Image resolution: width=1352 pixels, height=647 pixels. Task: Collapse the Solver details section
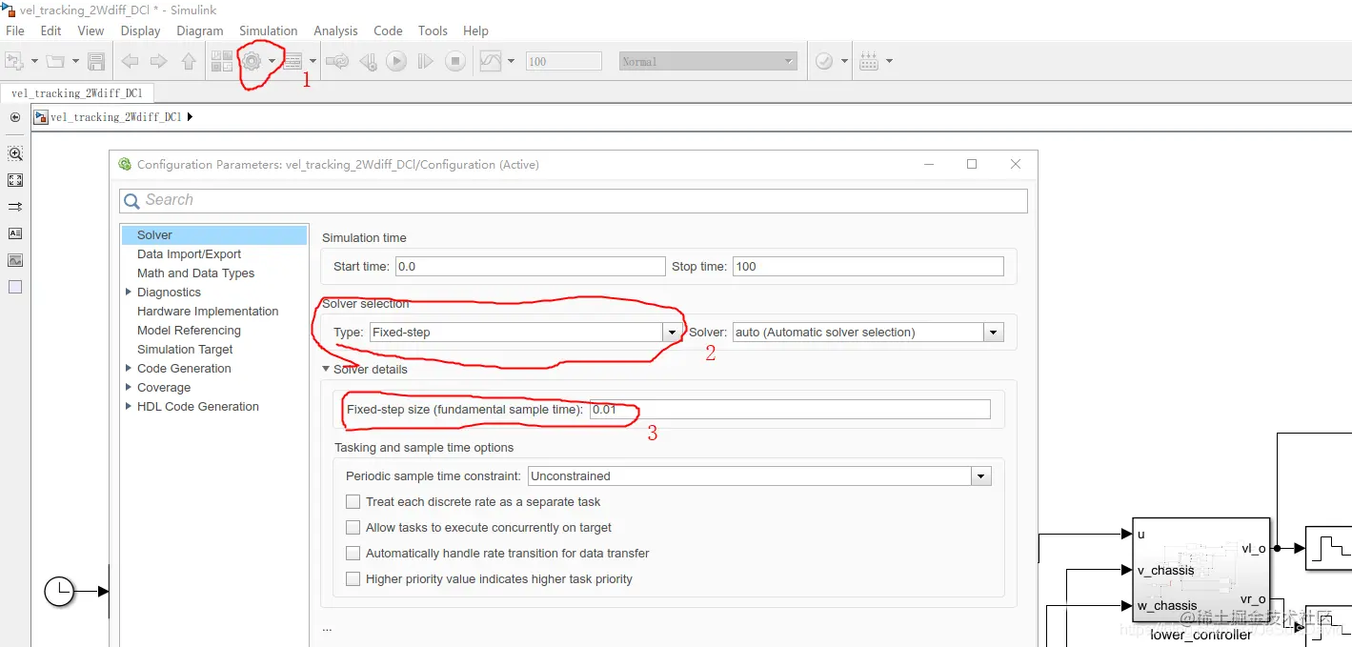(x=325, y=369)
